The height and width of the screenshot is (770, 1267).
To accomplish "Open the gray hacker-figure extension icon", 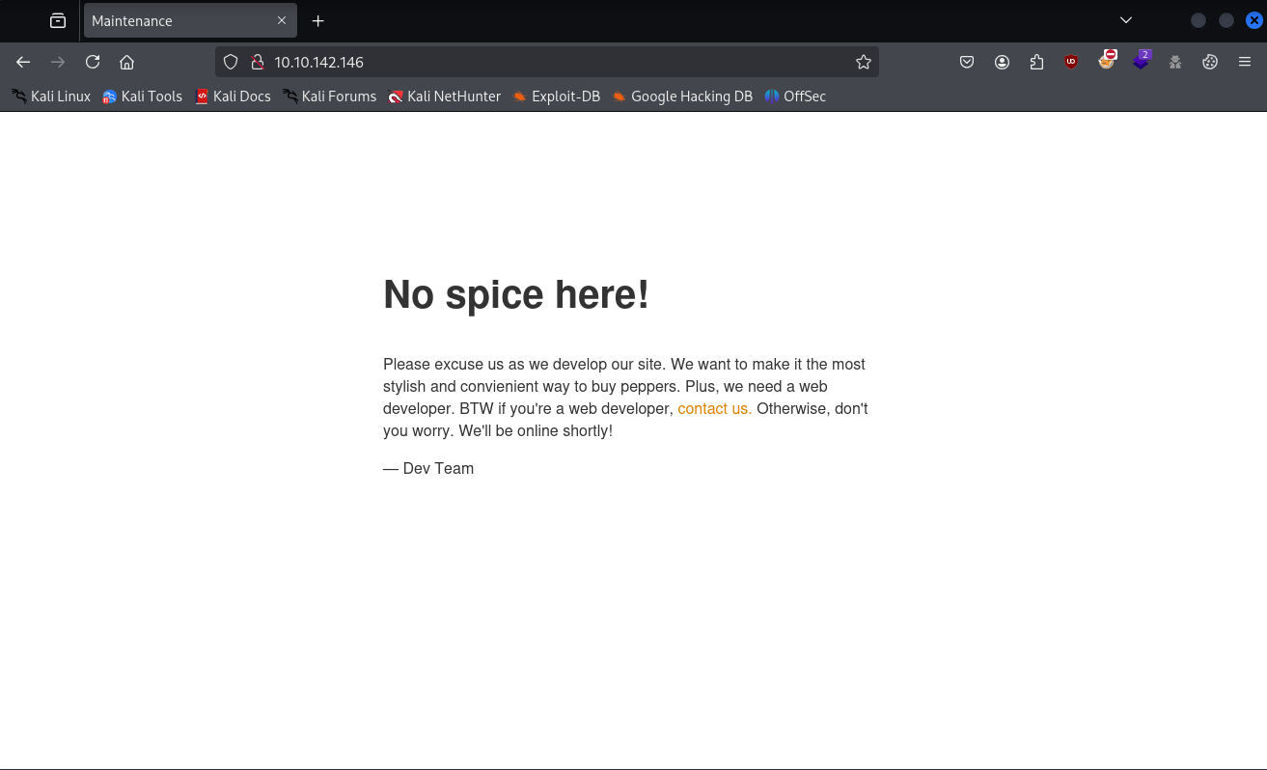I will 1175,62.
